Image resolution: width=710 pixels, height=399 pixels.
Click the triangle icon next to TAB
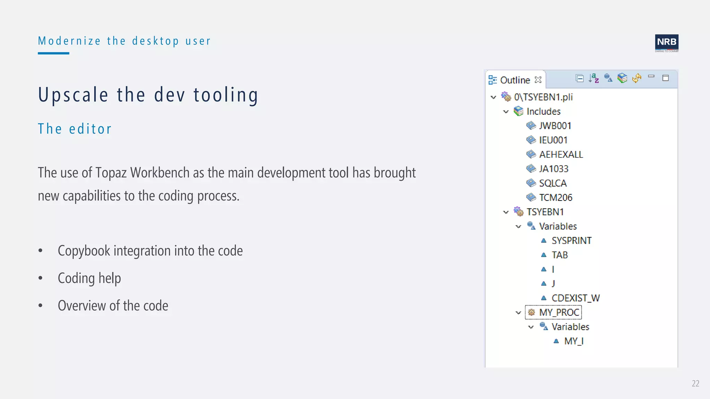[x=544, y=255]
